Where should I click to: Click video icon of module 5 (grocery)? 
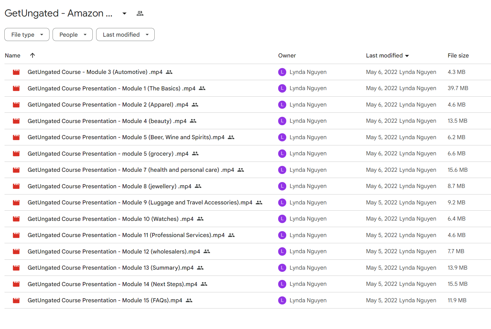tap(16, 153)
